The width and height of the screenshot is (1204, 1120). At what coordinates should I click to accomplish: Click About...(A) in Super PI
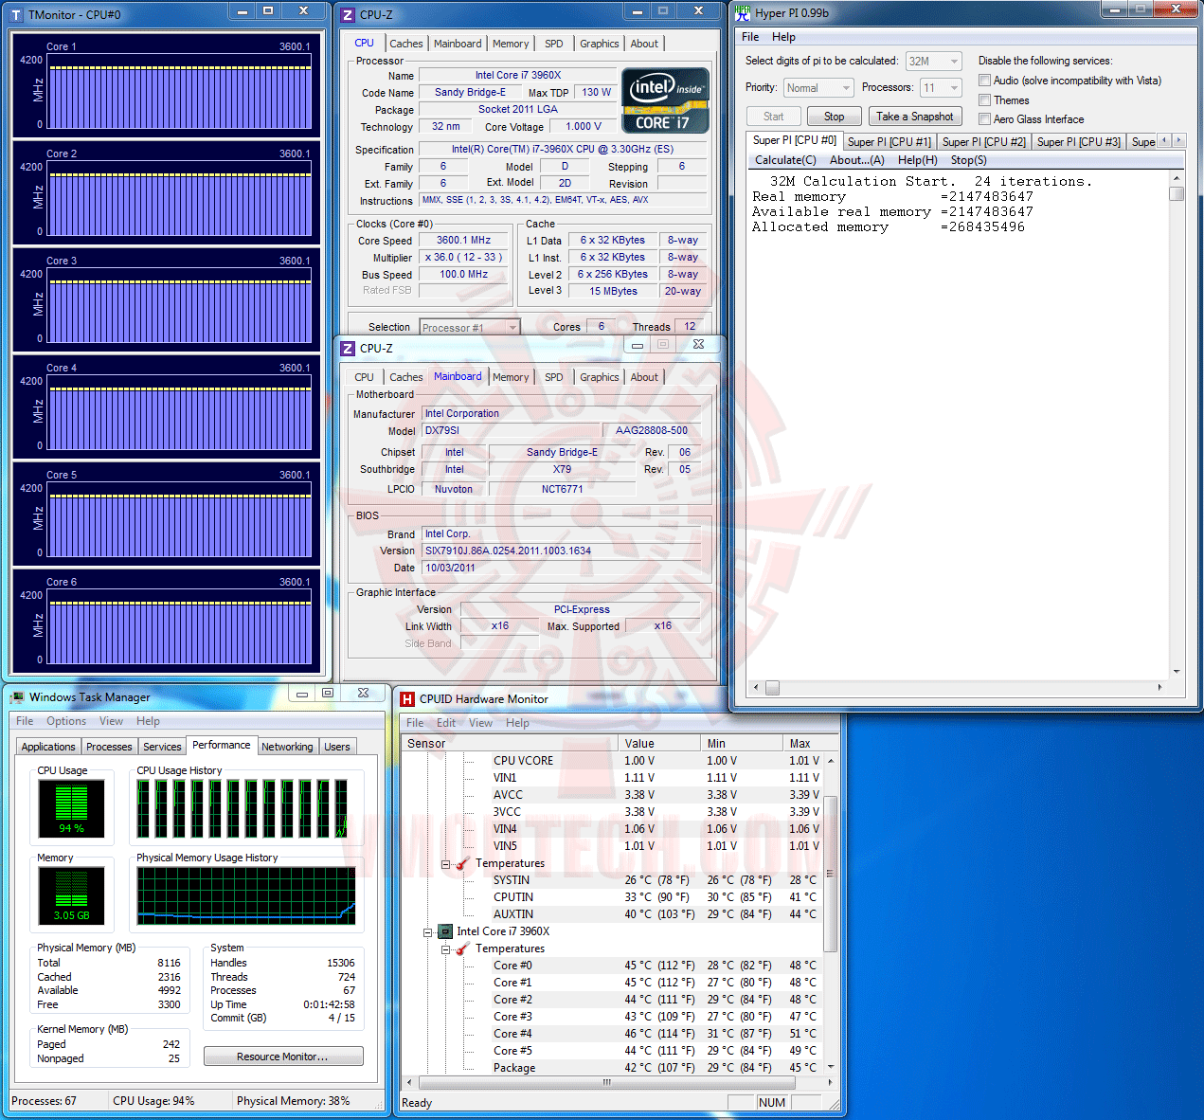[x=857, y=160]
